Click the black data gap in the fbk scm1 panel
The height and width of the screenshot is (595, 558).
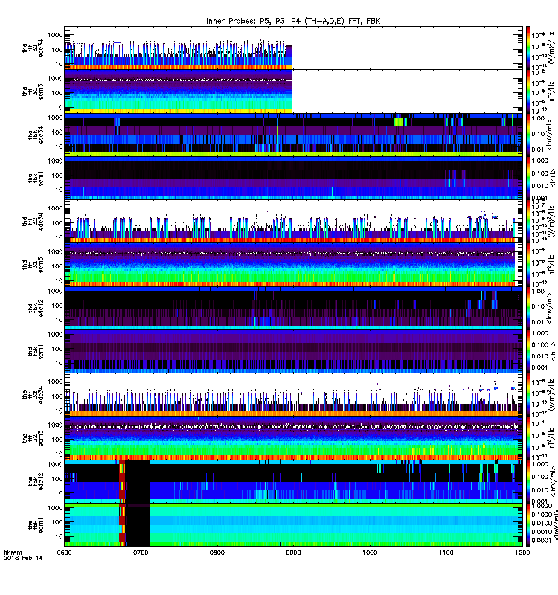tap(138, 527)
